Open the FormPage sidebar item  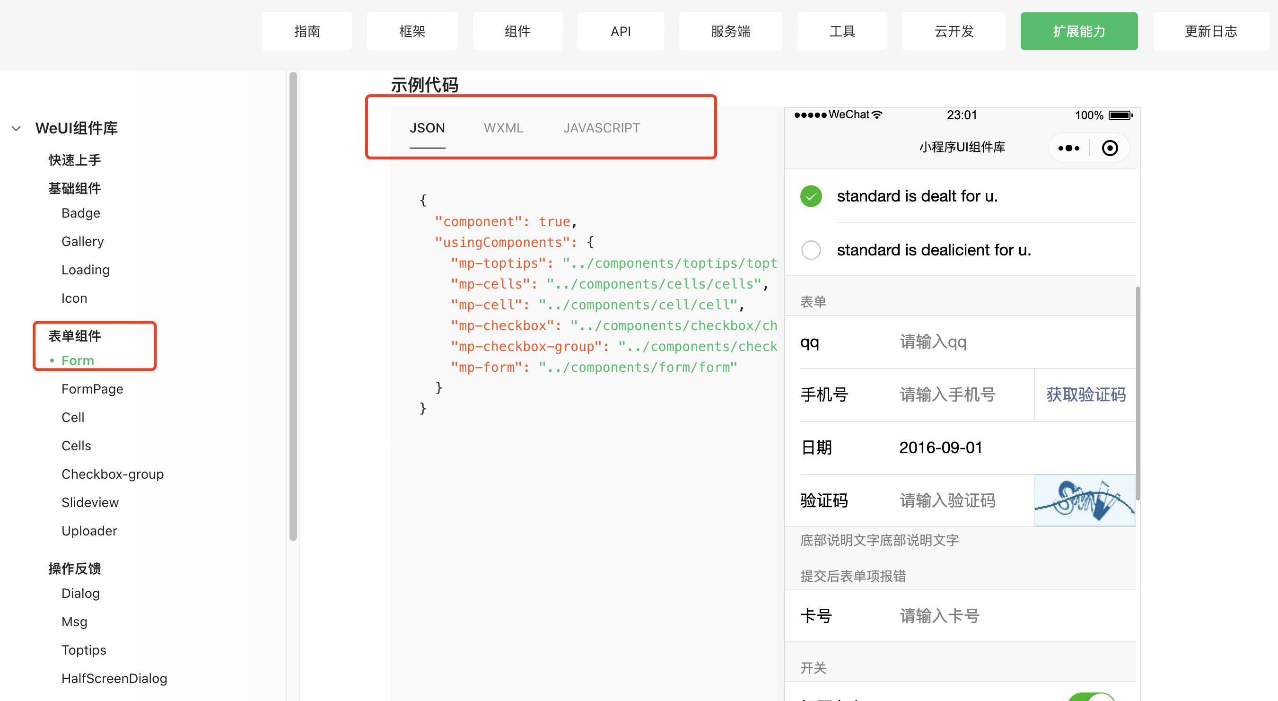(x=92, y=388)
